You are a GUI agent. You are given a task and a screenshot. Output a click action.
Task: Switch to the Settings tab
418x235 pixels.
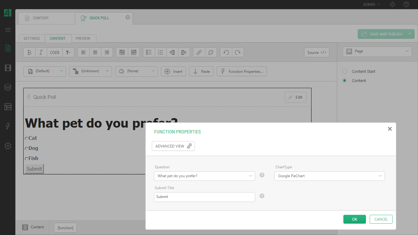(x=32, y=39)
